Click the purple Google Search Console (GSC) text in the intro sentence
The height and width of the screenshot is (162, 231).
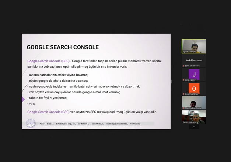click(x=49, y=61)
